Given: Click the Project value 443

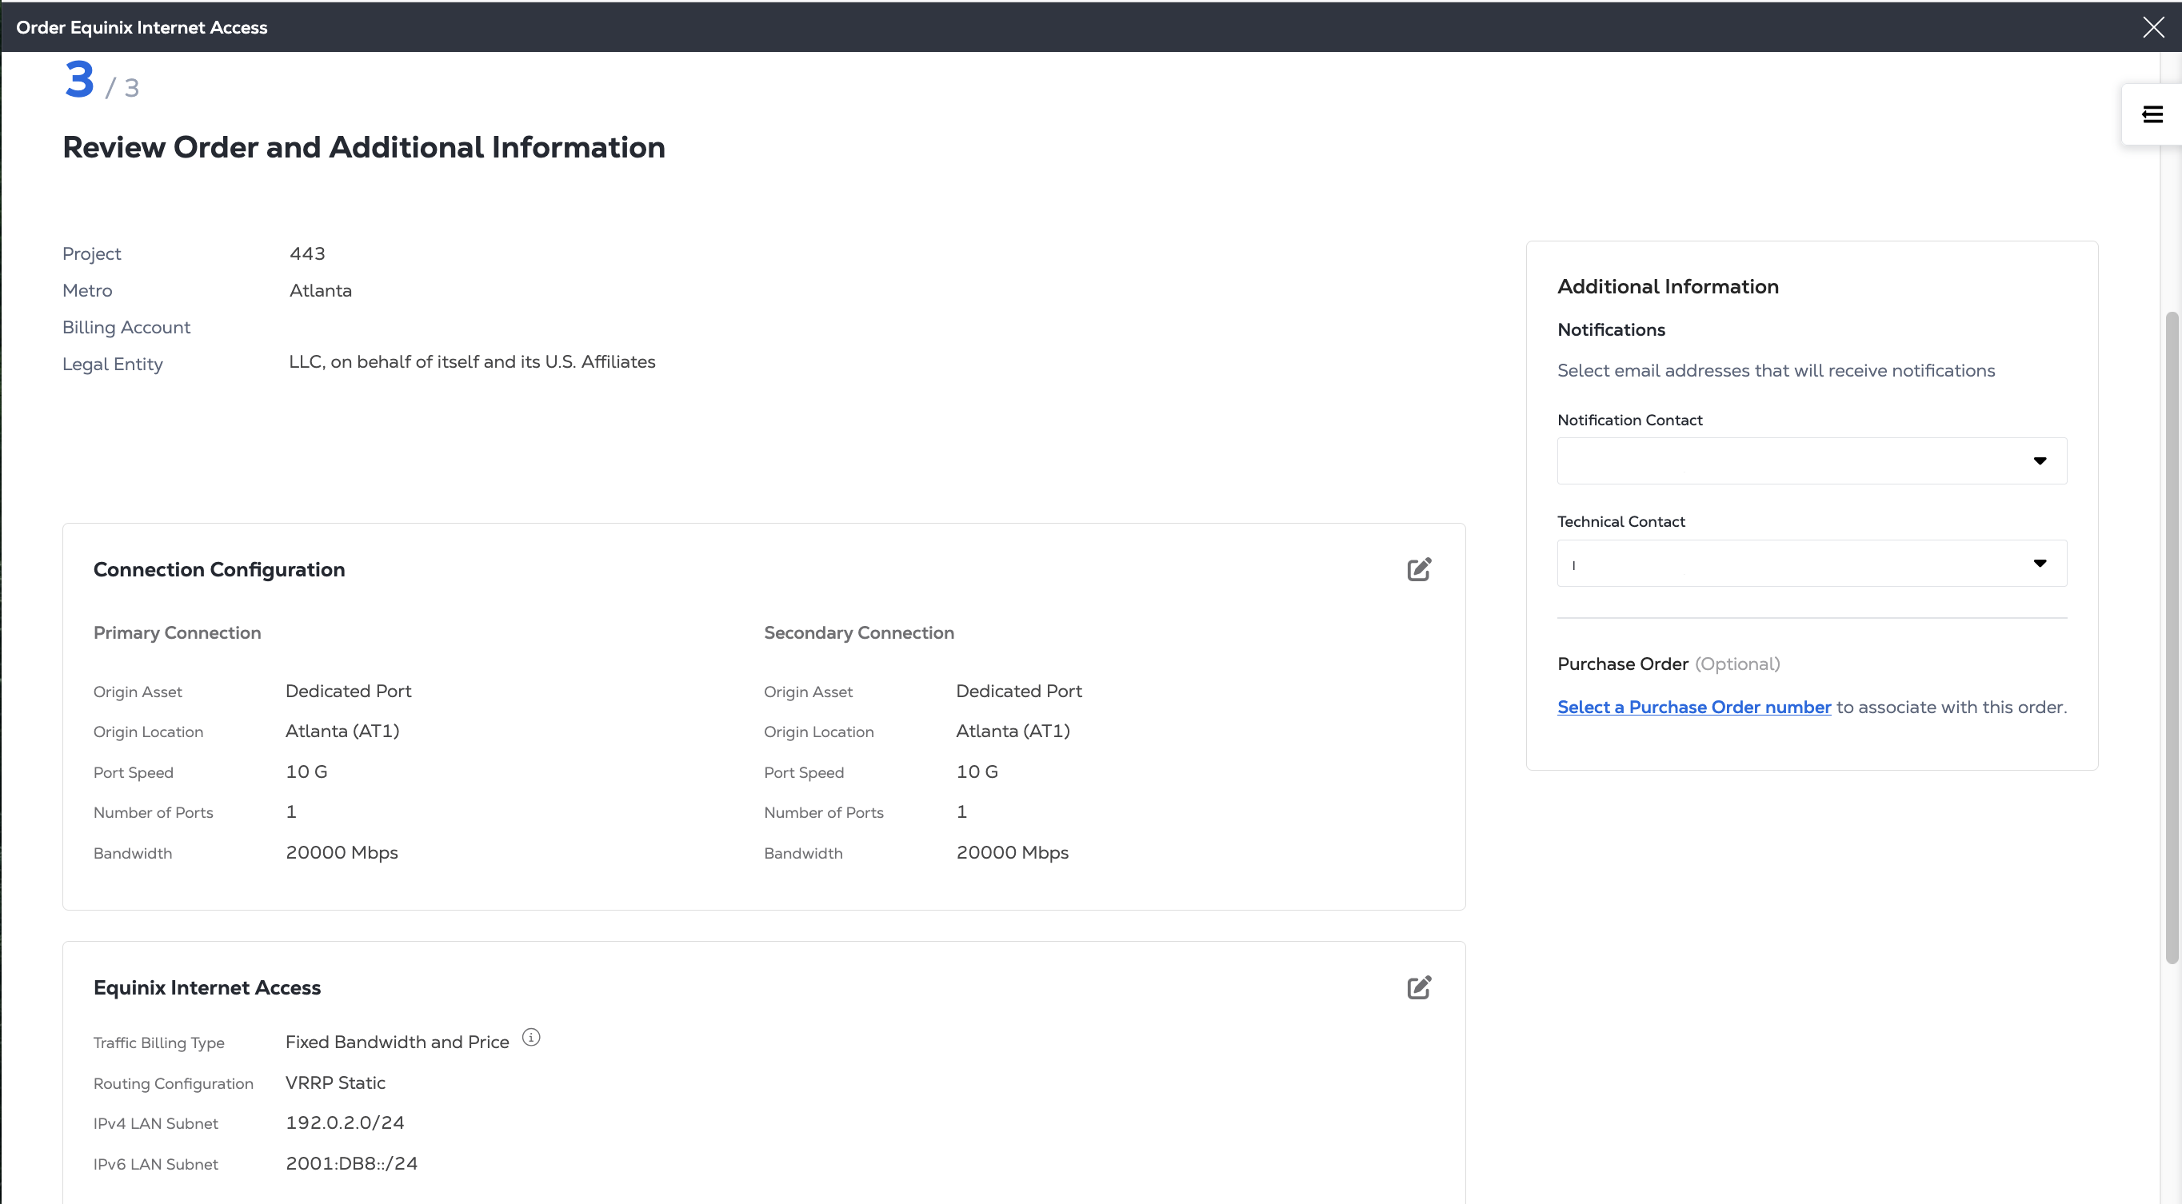Looking at the screenshot, I should pos(306,254).
